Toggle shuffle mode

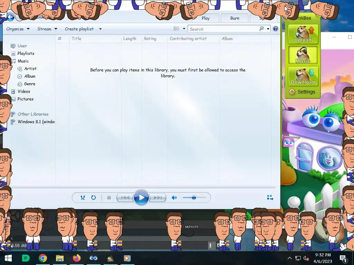[x=83, y=198]
